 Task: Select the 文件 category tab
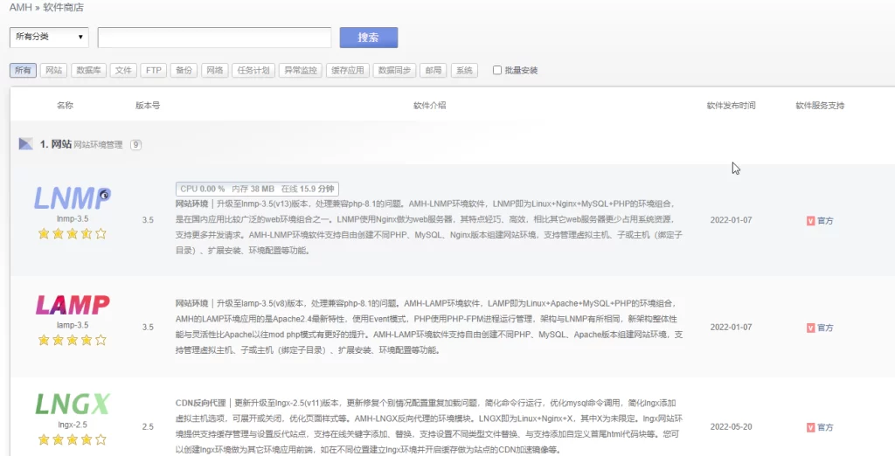[123, 70]
